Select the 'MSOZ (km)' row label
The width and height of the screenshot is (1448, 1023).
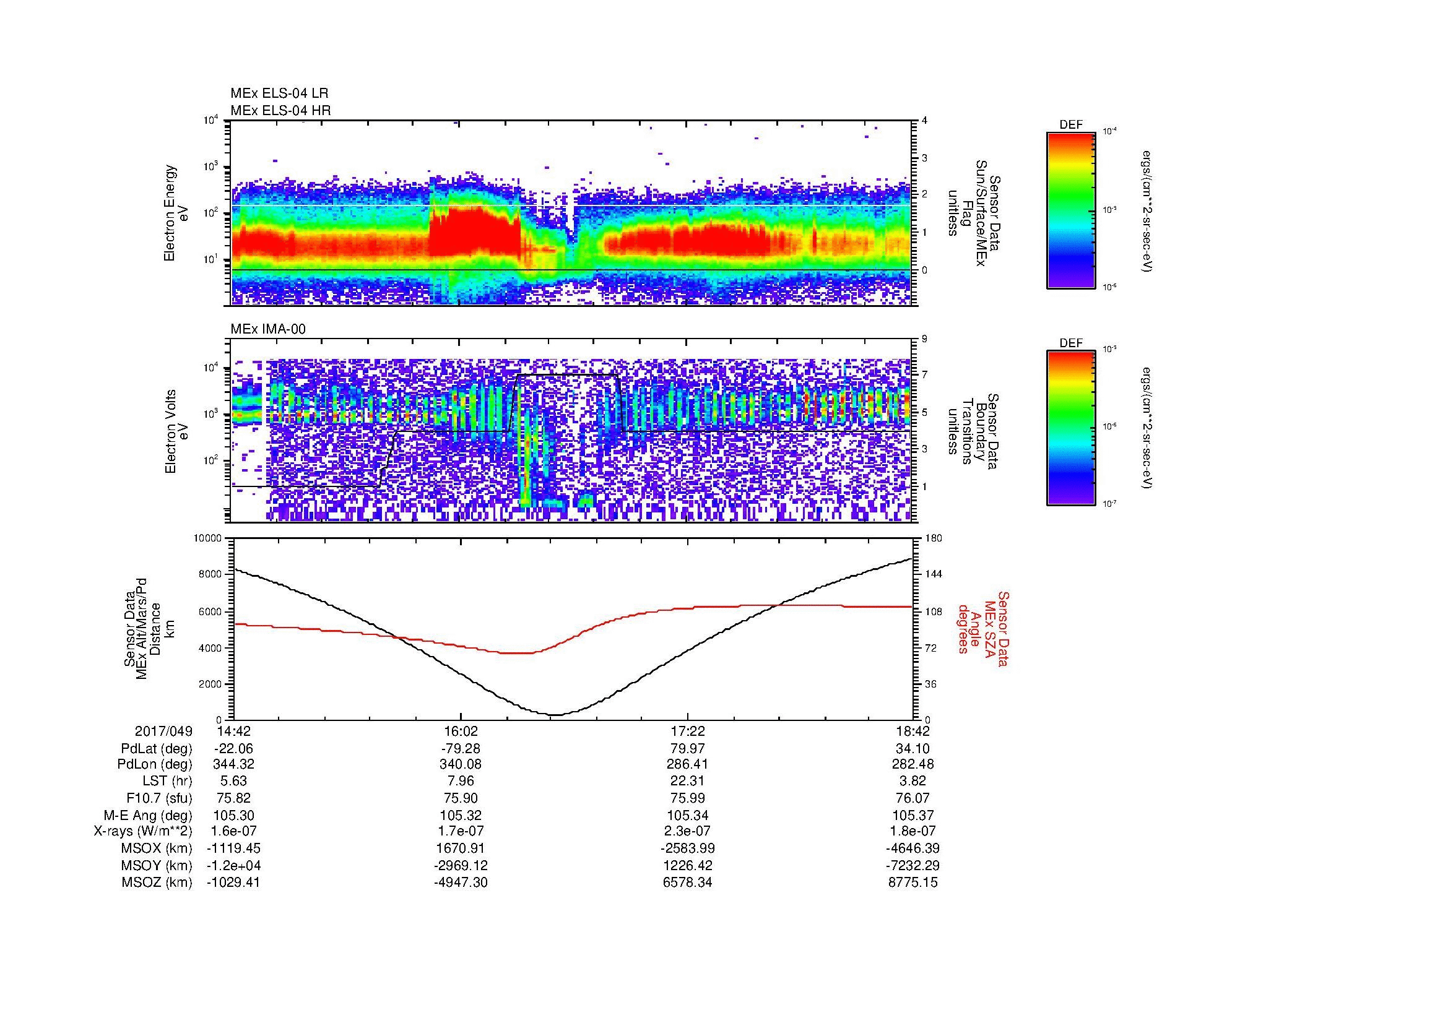click(157, 883)
